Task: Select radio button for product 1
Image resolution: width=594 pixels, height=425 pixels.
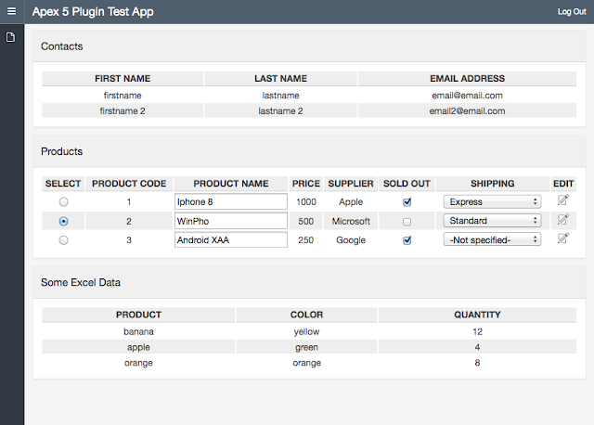Action: coord(63,202)
